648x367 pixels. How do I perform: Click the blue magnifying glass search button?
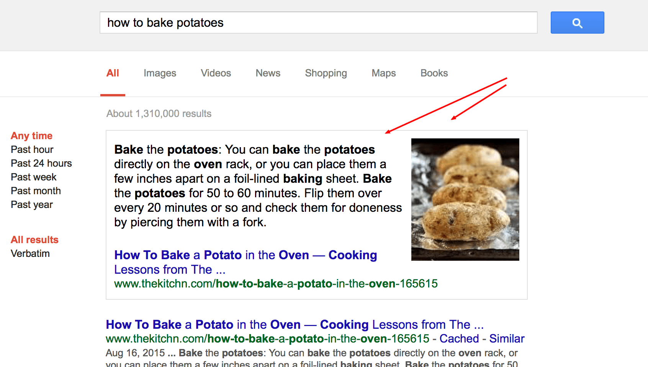coord(577,23)
